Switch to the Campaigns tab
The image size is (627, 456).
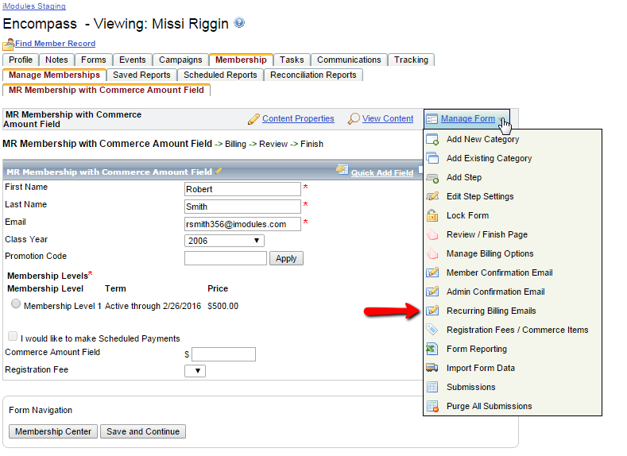180,60
